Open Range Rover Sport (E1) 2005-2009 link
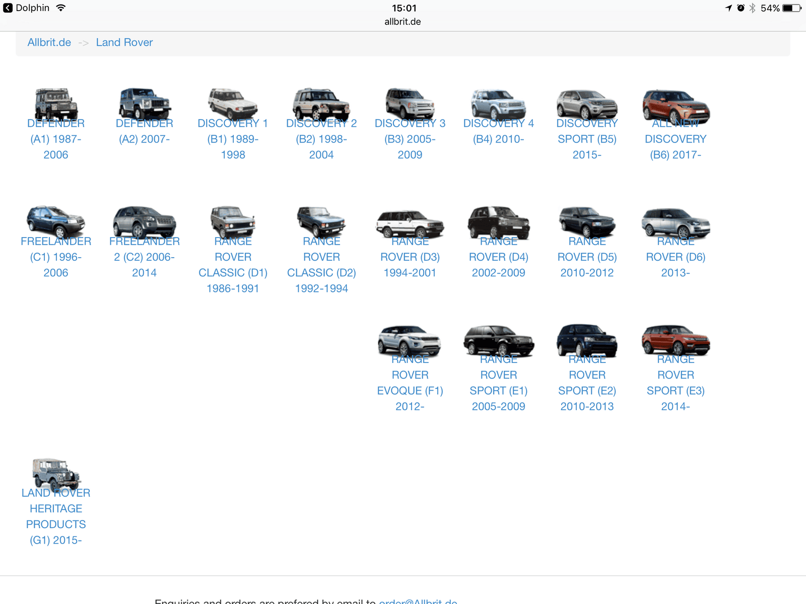The height and width of the screenshot is (604, 806). [x=499, y=383]
